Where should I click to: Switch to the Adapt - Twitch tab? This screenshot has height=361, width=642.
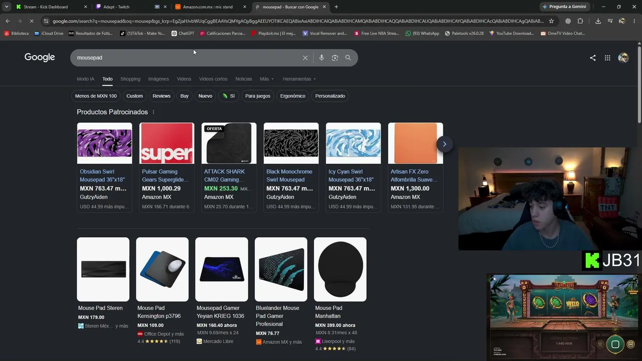coord(130,7)
